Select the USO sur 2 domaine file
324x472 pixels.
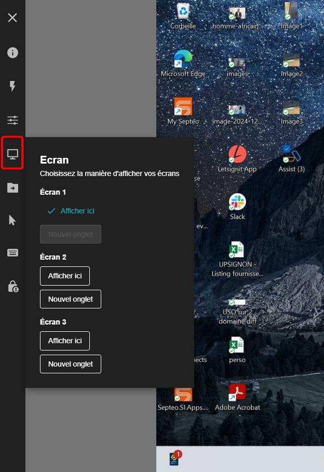237,312
